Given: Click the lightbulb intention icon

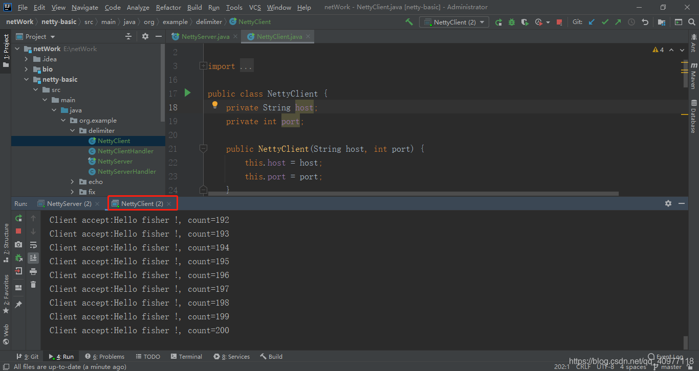Looking at the screenshot, I should [x=215, y=105].
